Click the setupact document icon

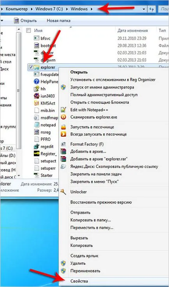click(37, 161)
